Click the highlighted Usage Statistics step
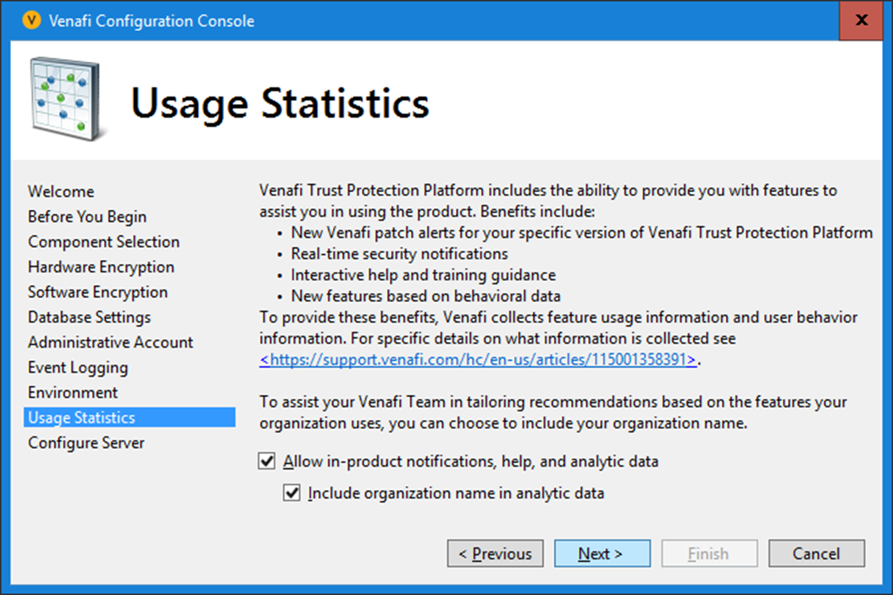The height and width of the screenshot is (595, 893). click(81, 418)
